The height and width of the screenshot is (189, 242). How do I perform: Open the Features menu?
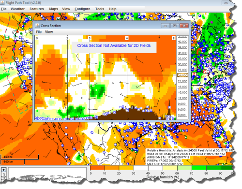click(37, 9)
